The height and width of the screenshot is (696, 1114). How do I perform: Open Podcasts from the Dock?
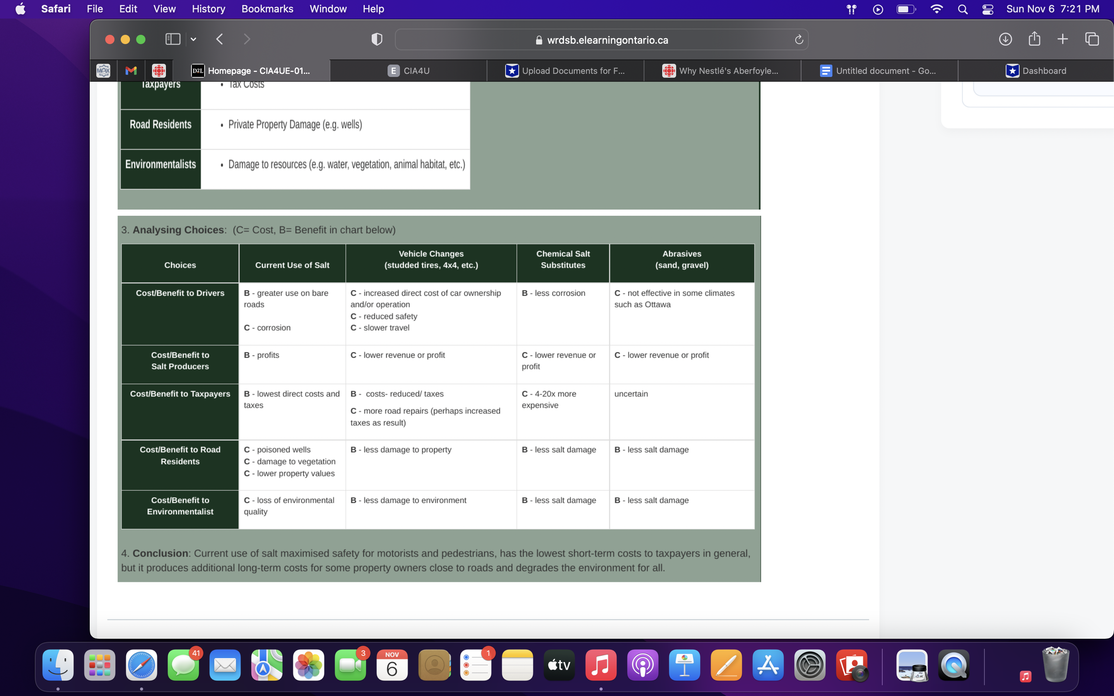pyautogui.click(x=642, y=665)
